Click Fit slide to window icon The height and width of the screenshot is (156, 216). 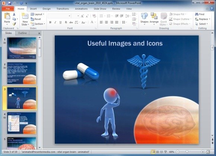pos(208,152)
